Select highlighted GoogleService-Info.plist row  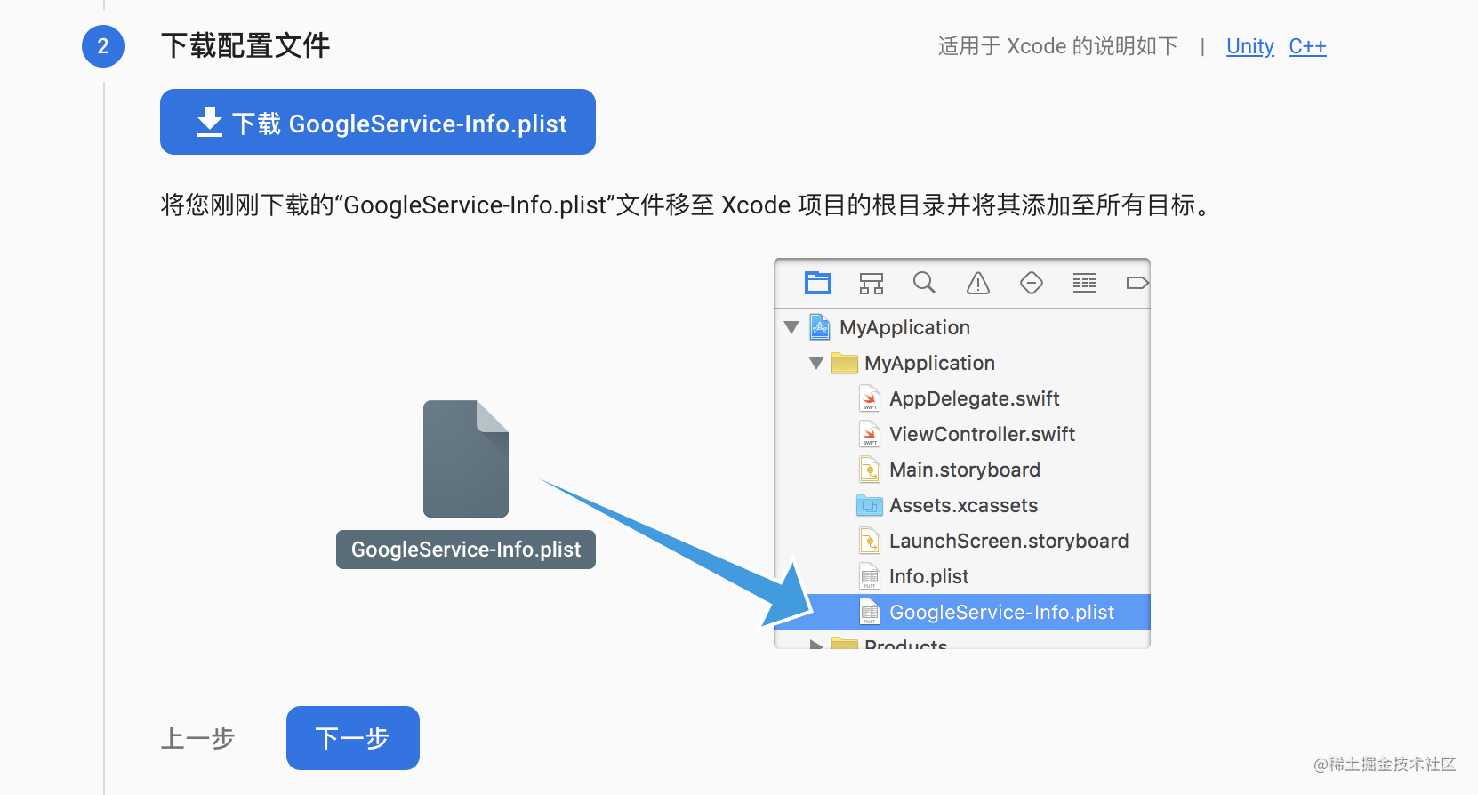[x=963, y=612]
